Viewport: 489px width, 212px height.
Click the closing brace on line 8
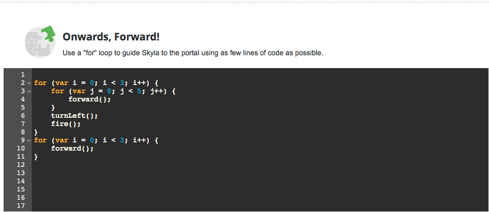(36, 132)
